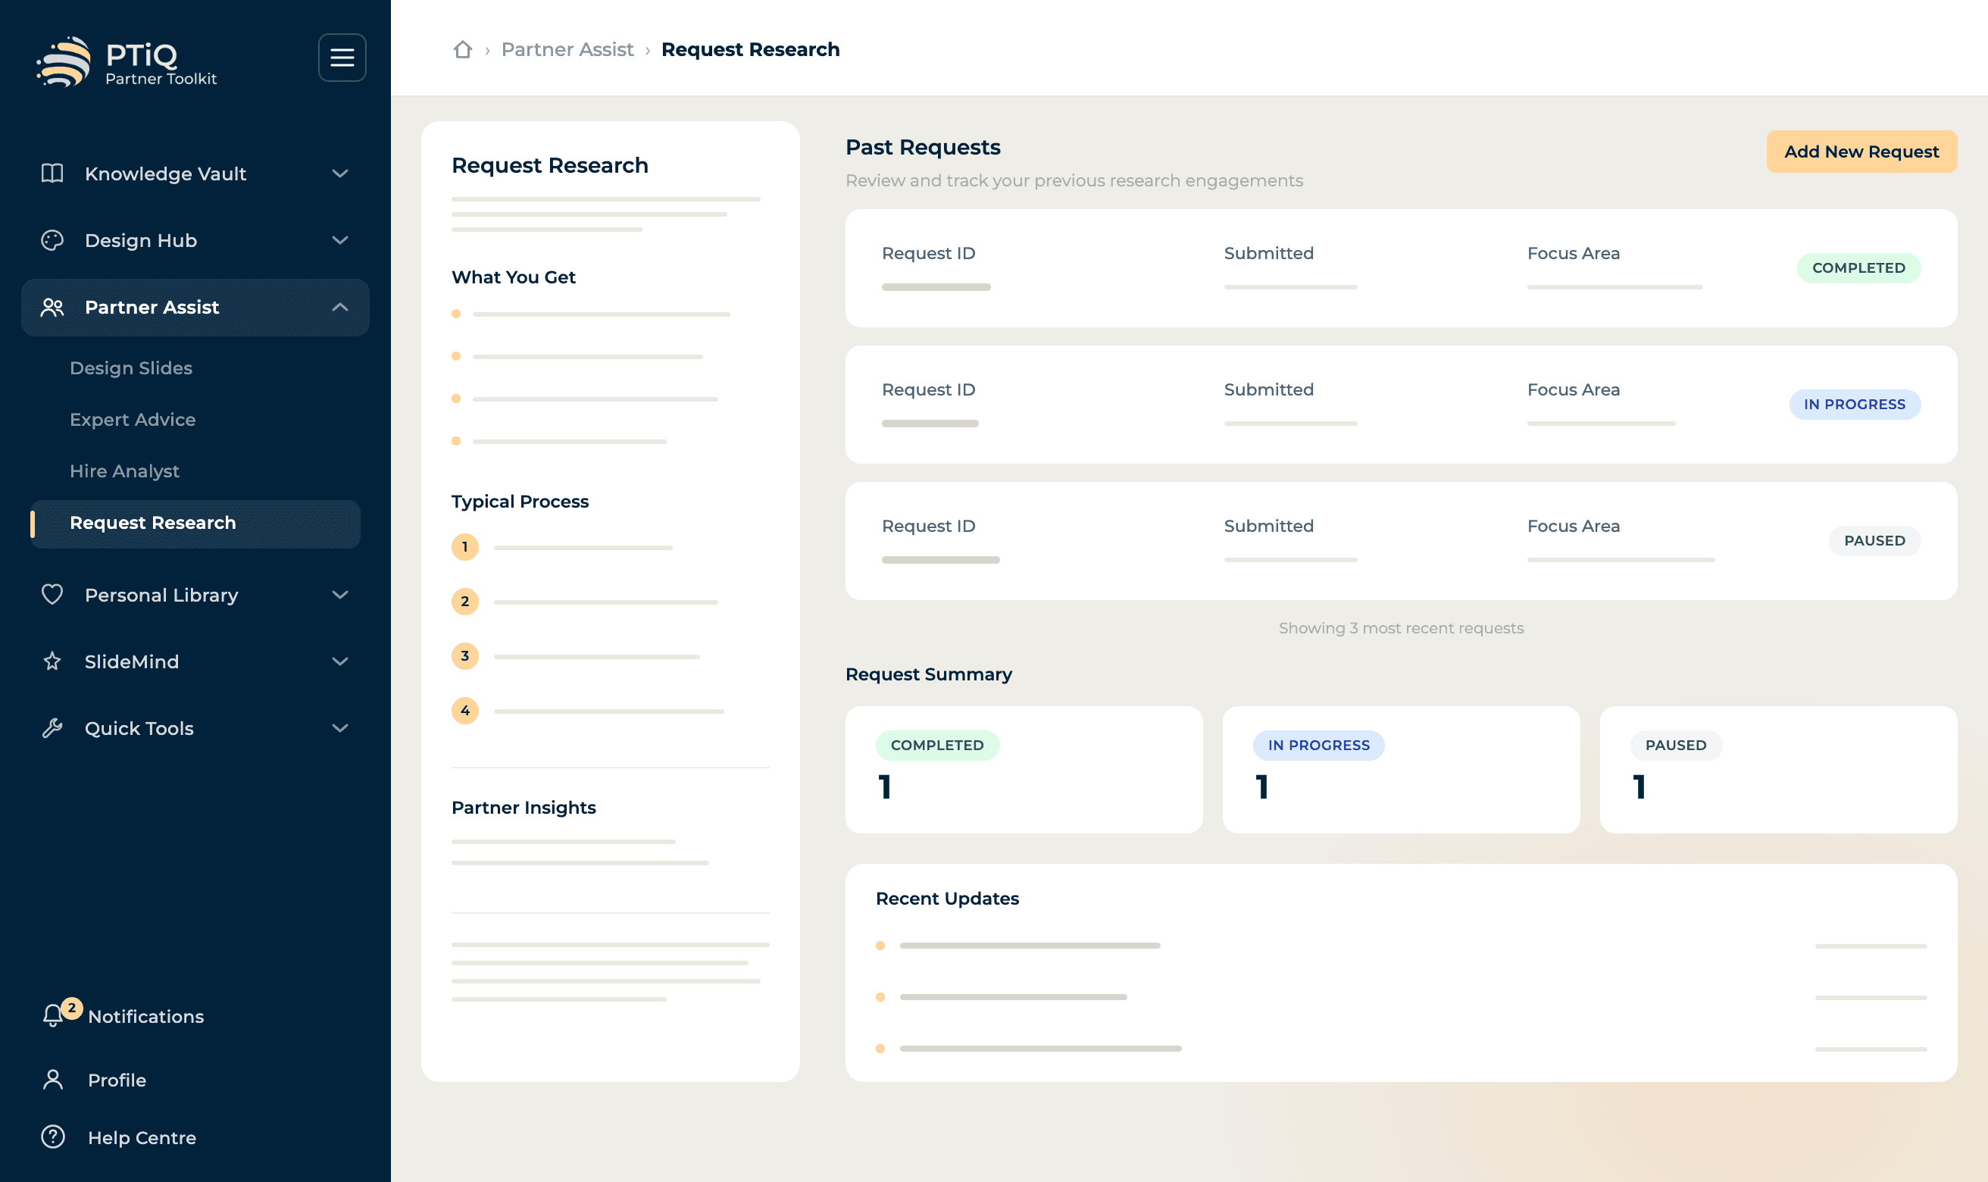1988x1182 pixels.
Task: Open the Notifications link
Action: pyautogui.click(x=145, y=1016)
